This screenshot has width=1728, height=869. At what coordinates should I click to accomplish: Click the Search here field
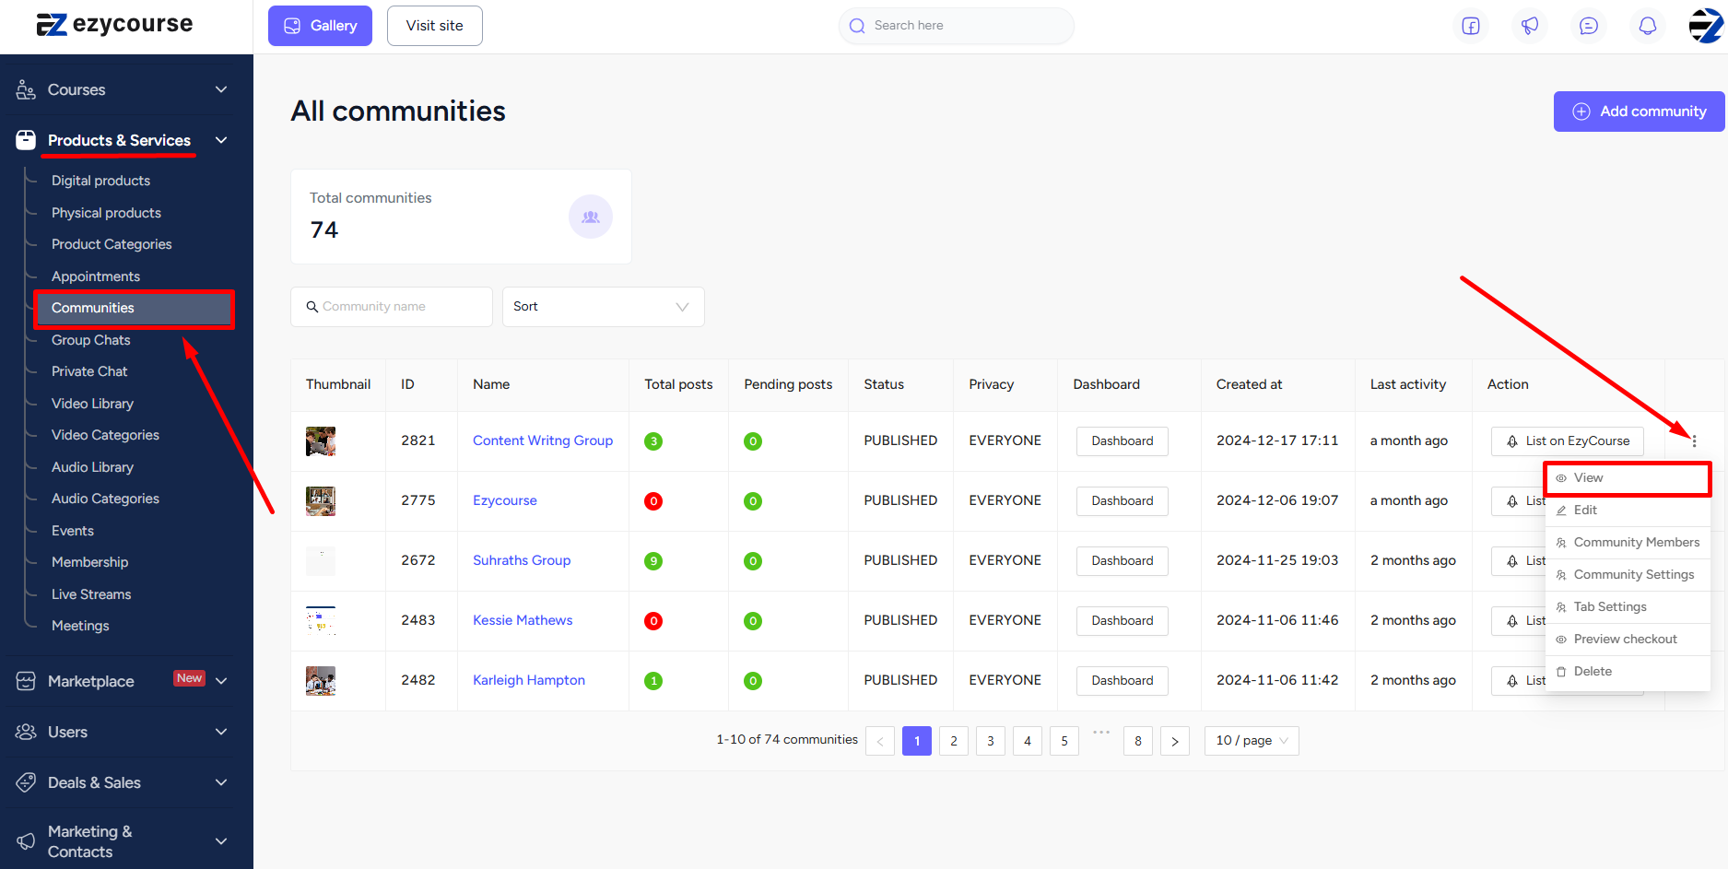tap(957, 26)
